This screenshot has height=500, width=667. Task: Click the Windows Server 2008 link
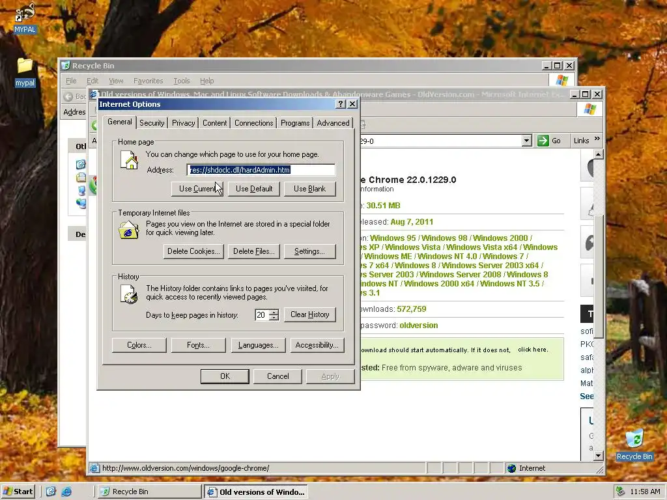coord(461,275)
